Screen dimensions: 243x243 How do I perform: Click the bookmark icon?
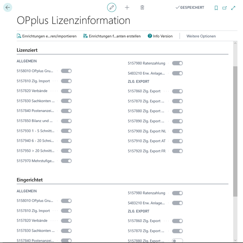coord(216,8)
